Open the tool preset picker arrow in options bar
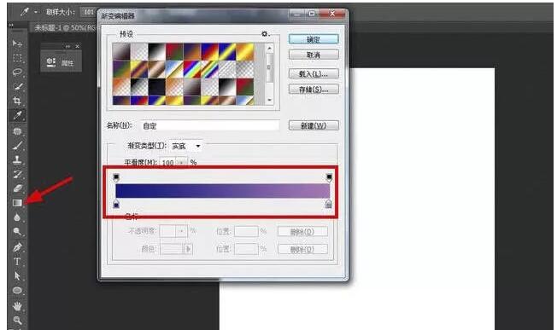This screenshot has width=557, height=330. (x=36, y=12)
